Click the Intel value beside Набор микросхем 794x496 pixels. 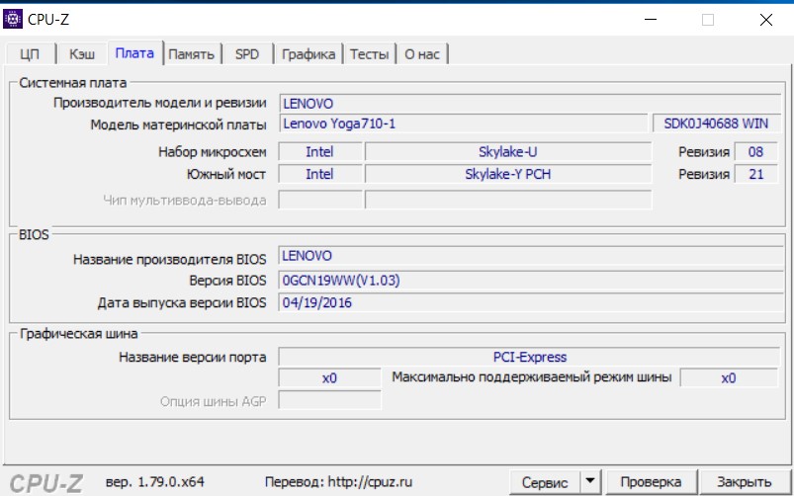(320, 152)
